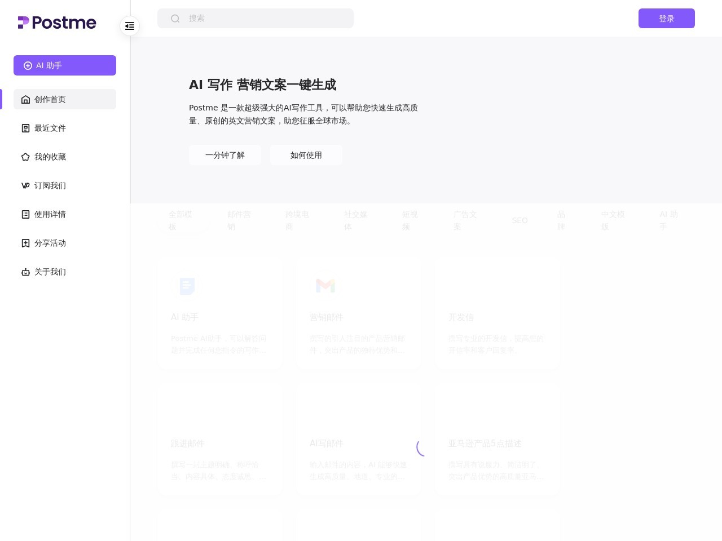Viewport: 722px width, 541px height.
Task: Open 我的收藏 in sidebar
Action: [x=65, y=157]
